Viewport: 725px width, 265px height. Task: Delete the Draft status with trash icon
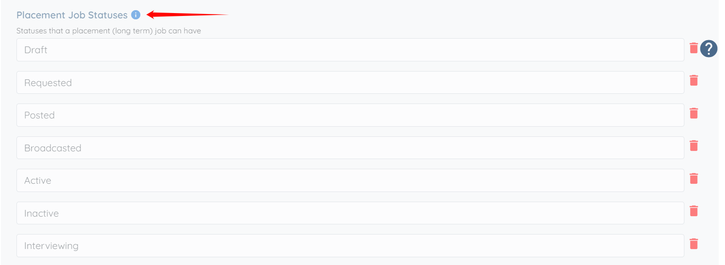[x=694, y=48]
